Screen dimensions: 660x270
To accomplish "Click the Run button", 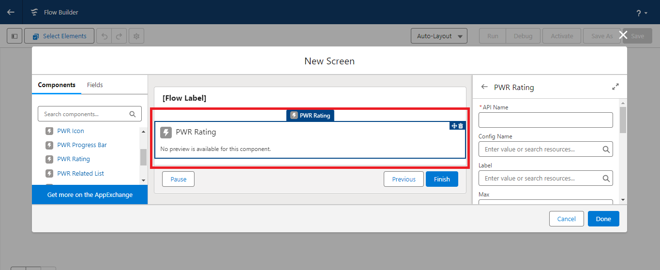I will coord(493,36).
